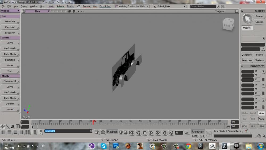Open the Render menu

[70, 6]
